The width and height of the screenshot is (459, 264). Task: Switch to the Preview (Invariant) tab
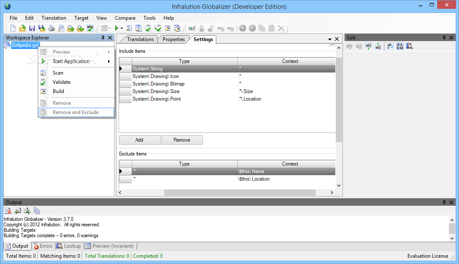pos(109,246)
